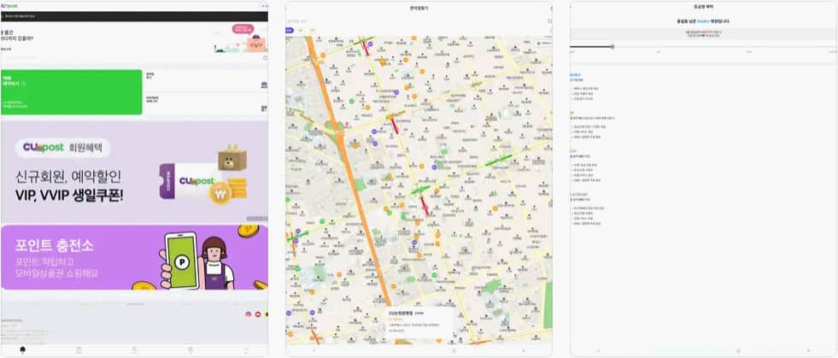
Task: Tap the dark filled part of the level slider track
Action: (x=590, y=46)
